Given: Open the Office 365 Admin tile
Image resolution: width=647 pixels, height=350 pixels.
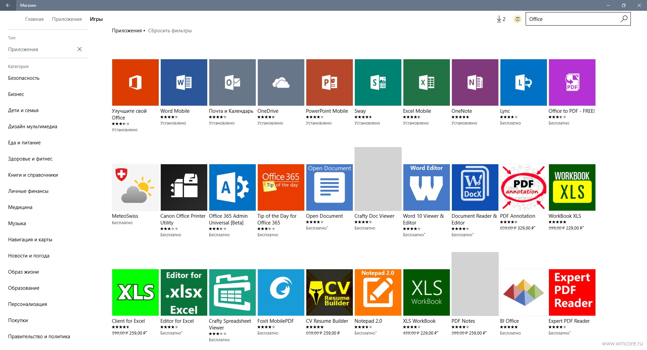Looking at the screenshot, I should (232, 187).
